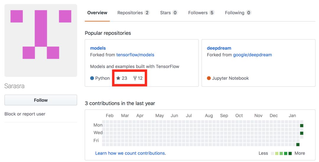Click Block or report user
The height and width of the screenshot is (162, 319).
pyautogui.click(x=25, y=114)
